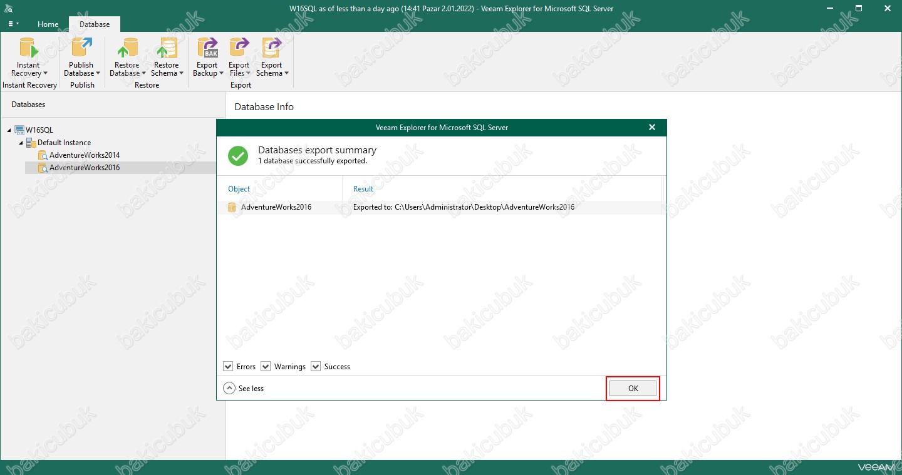Screen dimensions: 902x475
Task: Uncheck the Success filter checkbox
Action: [x=316, y=366]
